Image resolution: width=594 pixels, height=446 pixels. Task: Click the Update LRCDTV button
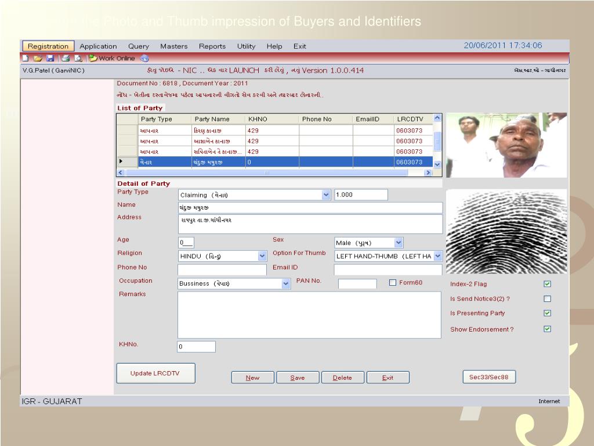(155, 373)
